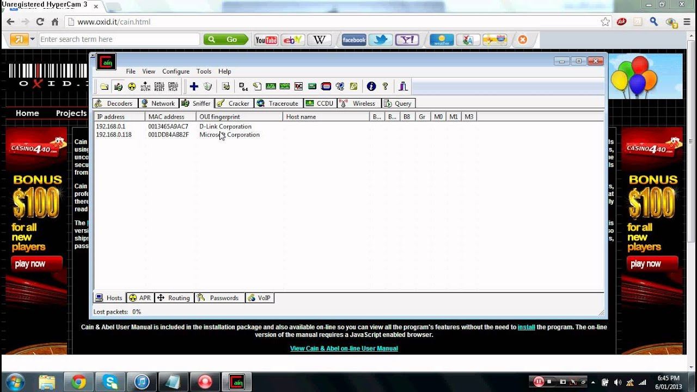Click the browser page vertical scrollbar
The width and height of the screenshot is (697, 392).
pos(692,163)
